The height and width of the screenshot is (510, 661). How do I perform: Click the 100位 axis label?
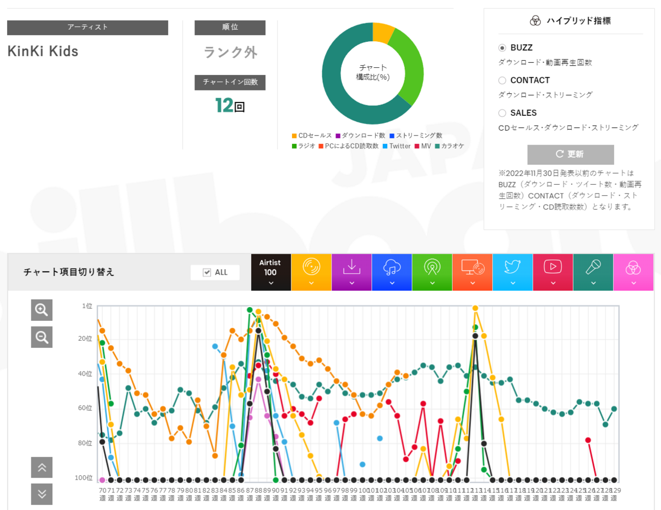84,477
